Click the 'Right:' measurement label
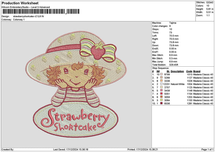 155,39
